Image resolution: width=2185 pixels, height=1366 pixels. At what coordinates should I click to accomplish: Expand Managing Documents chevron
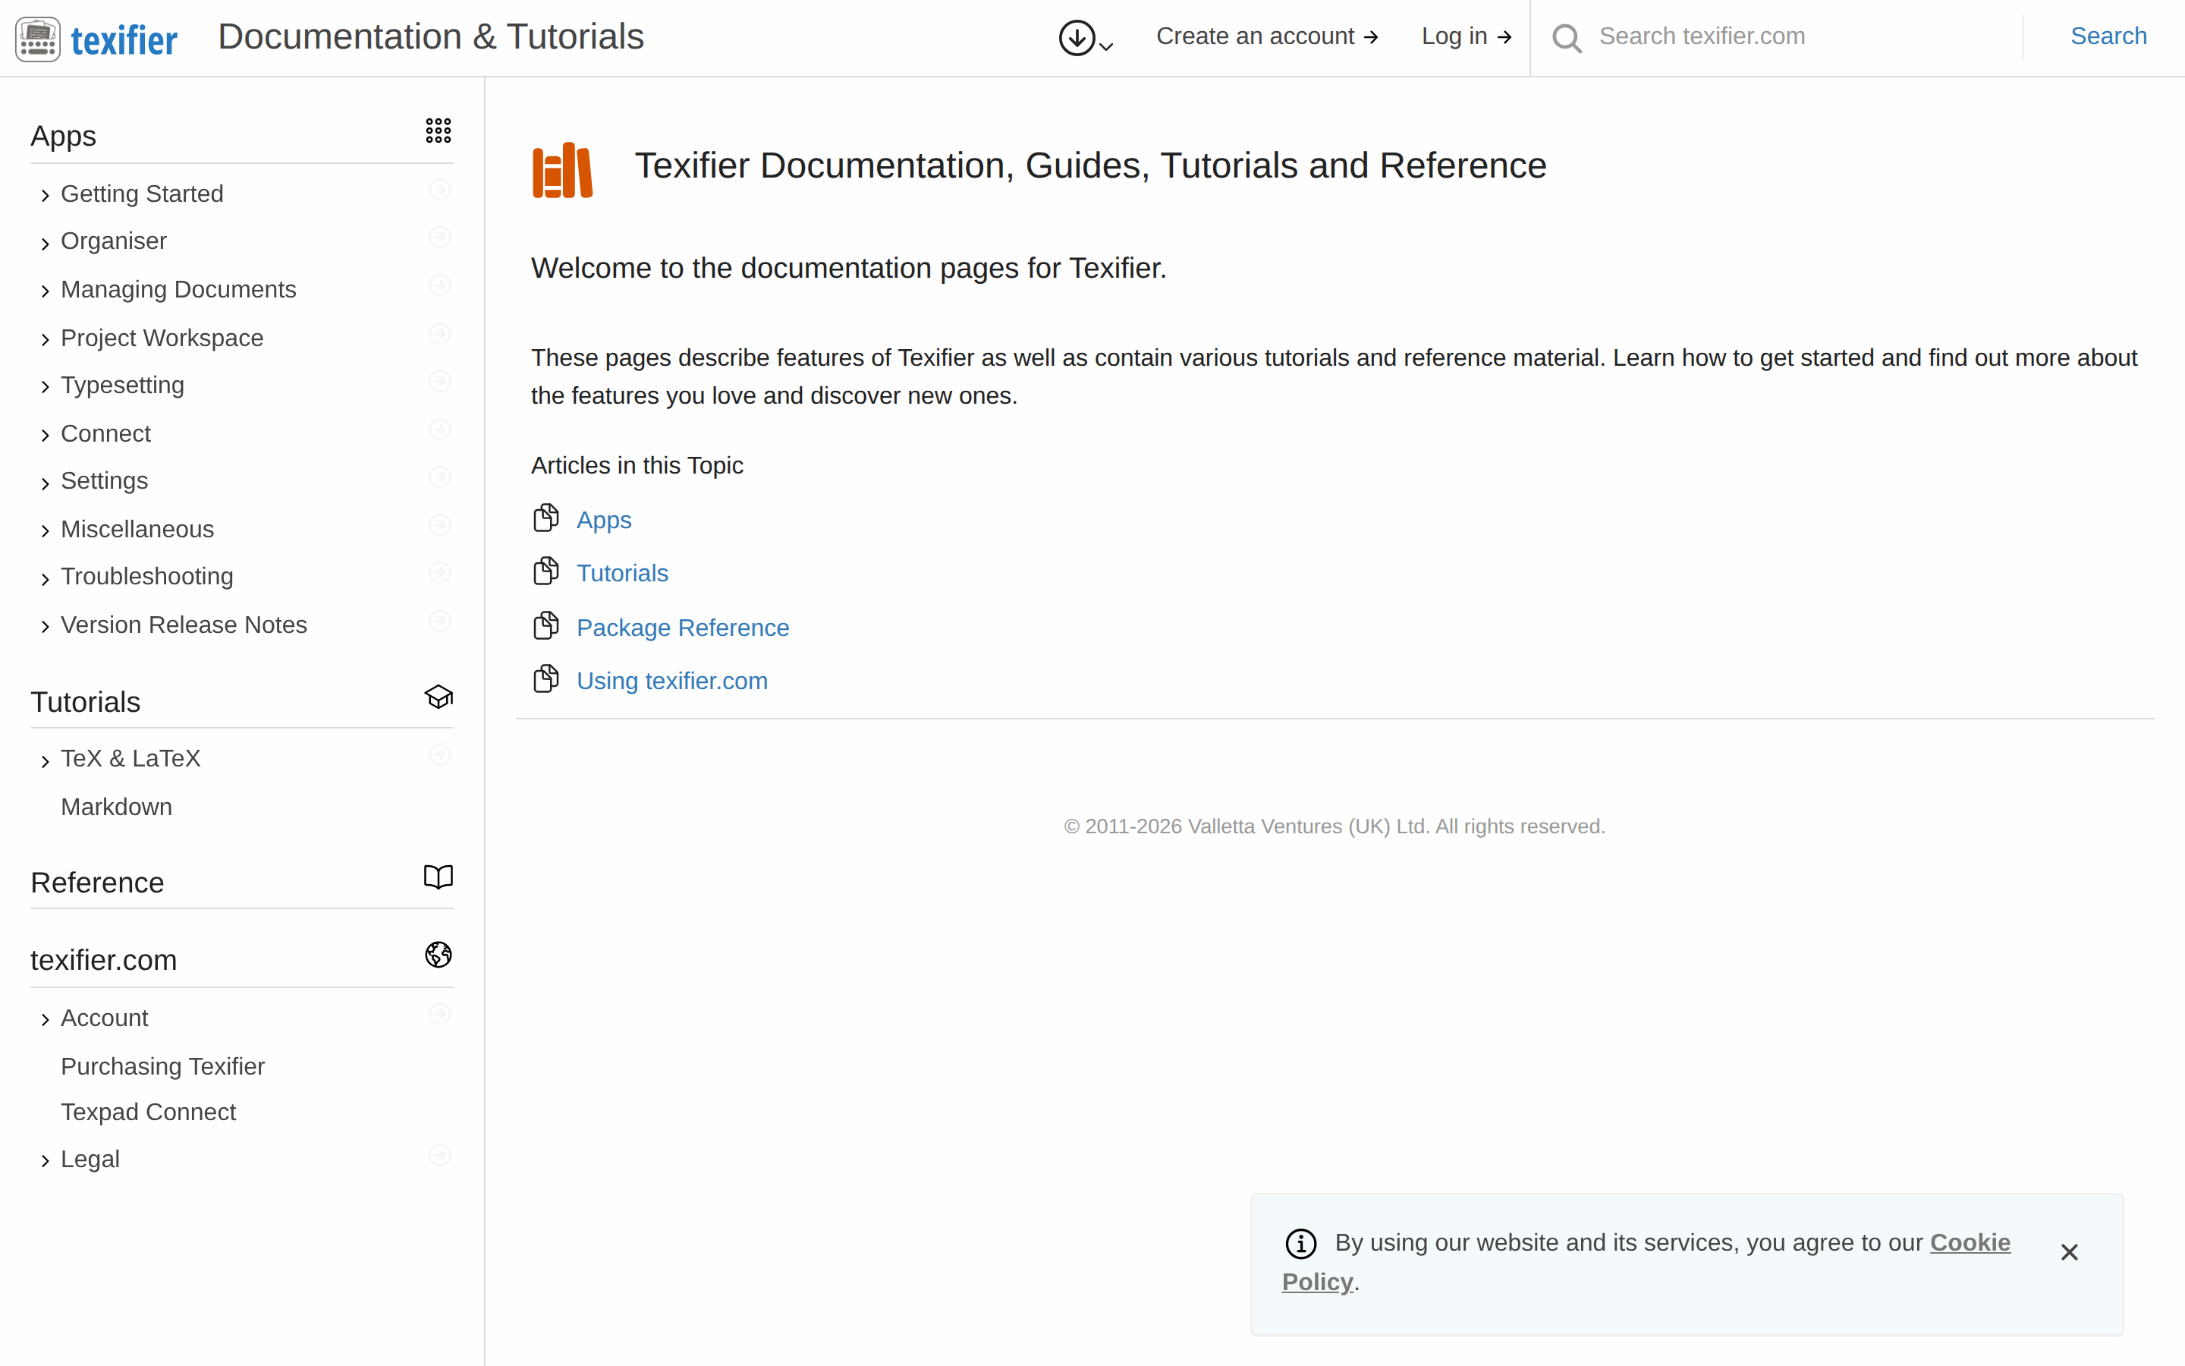click(x=46, y=291)
